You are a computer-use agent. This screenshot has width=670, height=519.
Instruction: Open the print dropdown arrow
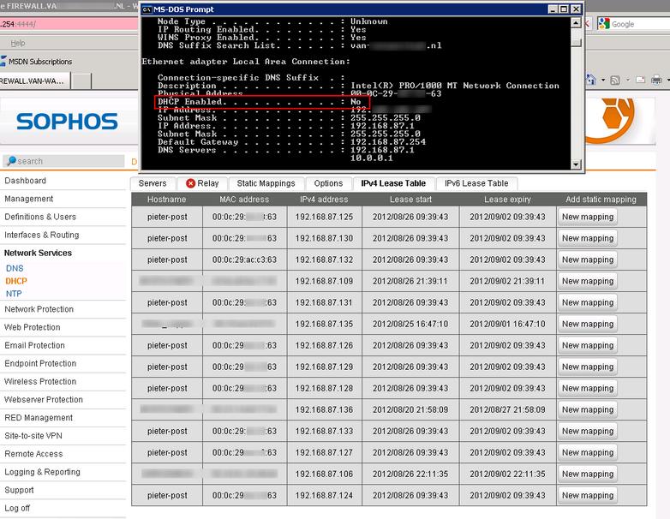click(x=667, y=80)
